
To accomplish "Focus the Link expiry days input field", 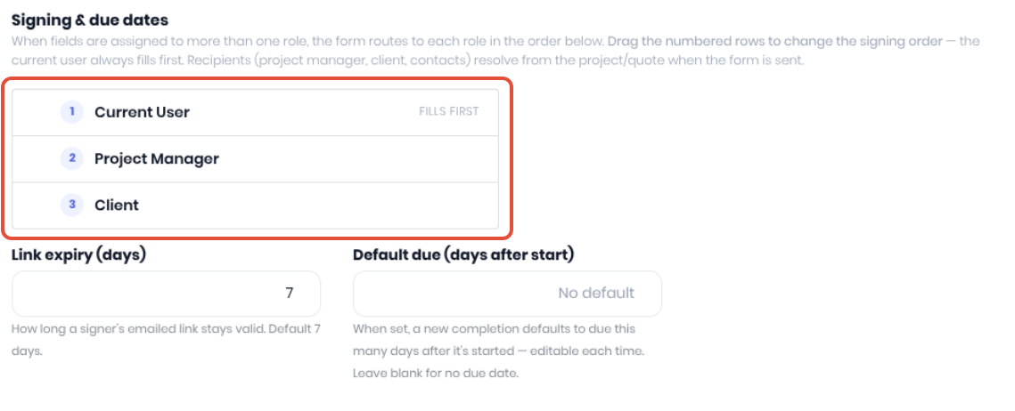I will (167, 294).
